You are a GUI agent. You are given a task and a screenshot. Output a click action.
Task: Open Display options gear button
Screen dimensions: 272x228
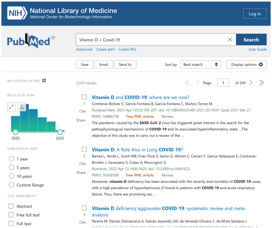click(x=247, y=64)
